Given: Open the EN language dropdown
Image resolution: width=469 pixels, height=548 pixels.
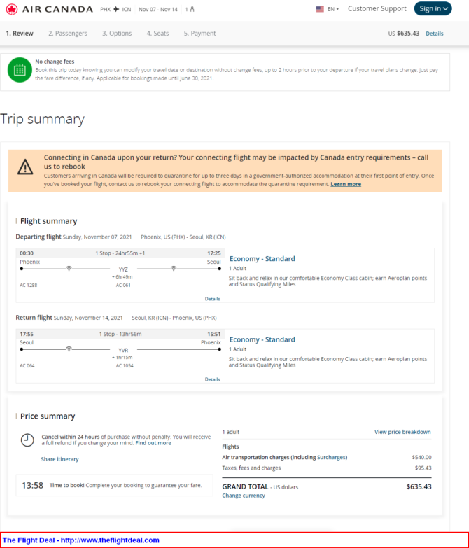Looking at the screenshot, I should [333, 9].
